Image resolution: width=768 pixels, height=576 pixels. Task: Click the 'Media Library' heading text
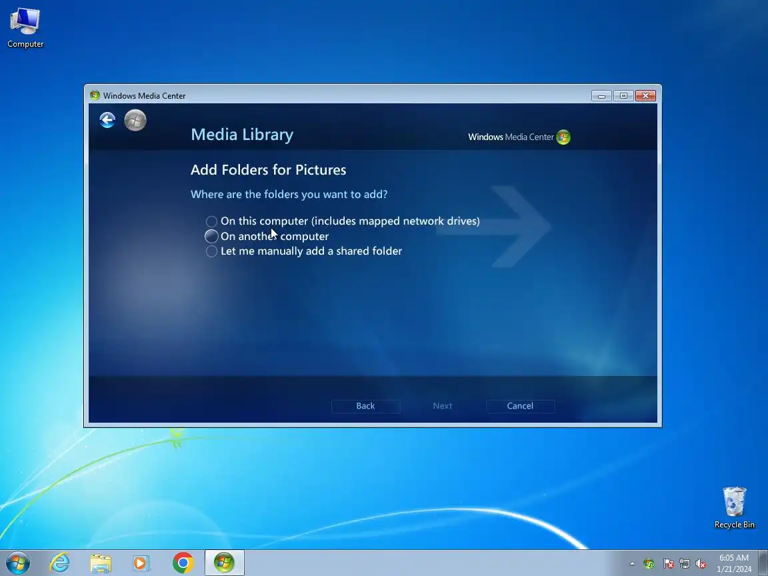click(x=242, y=134)
